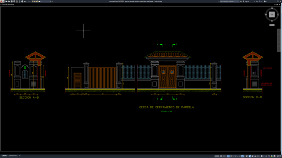Toggle the layer freeze sun icon

[35, 1]
